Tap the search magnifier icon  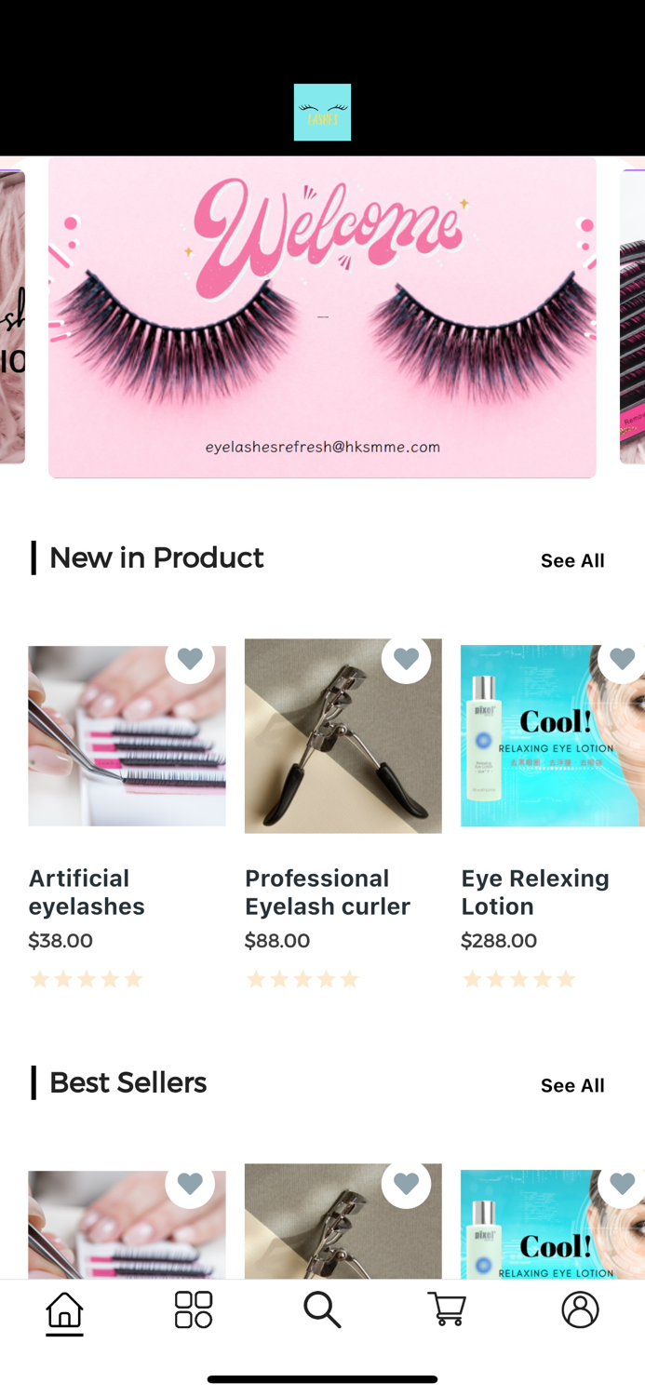322,1309
